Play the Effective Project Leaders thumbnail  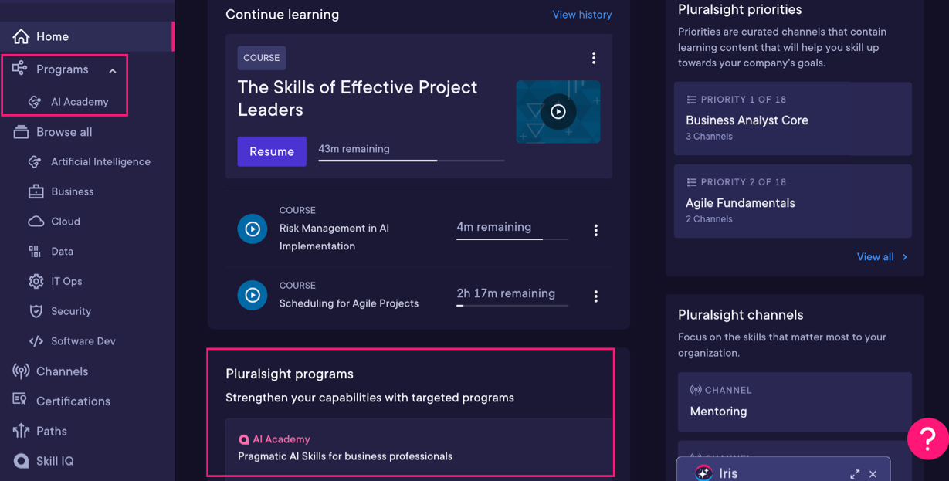[558, 112]
